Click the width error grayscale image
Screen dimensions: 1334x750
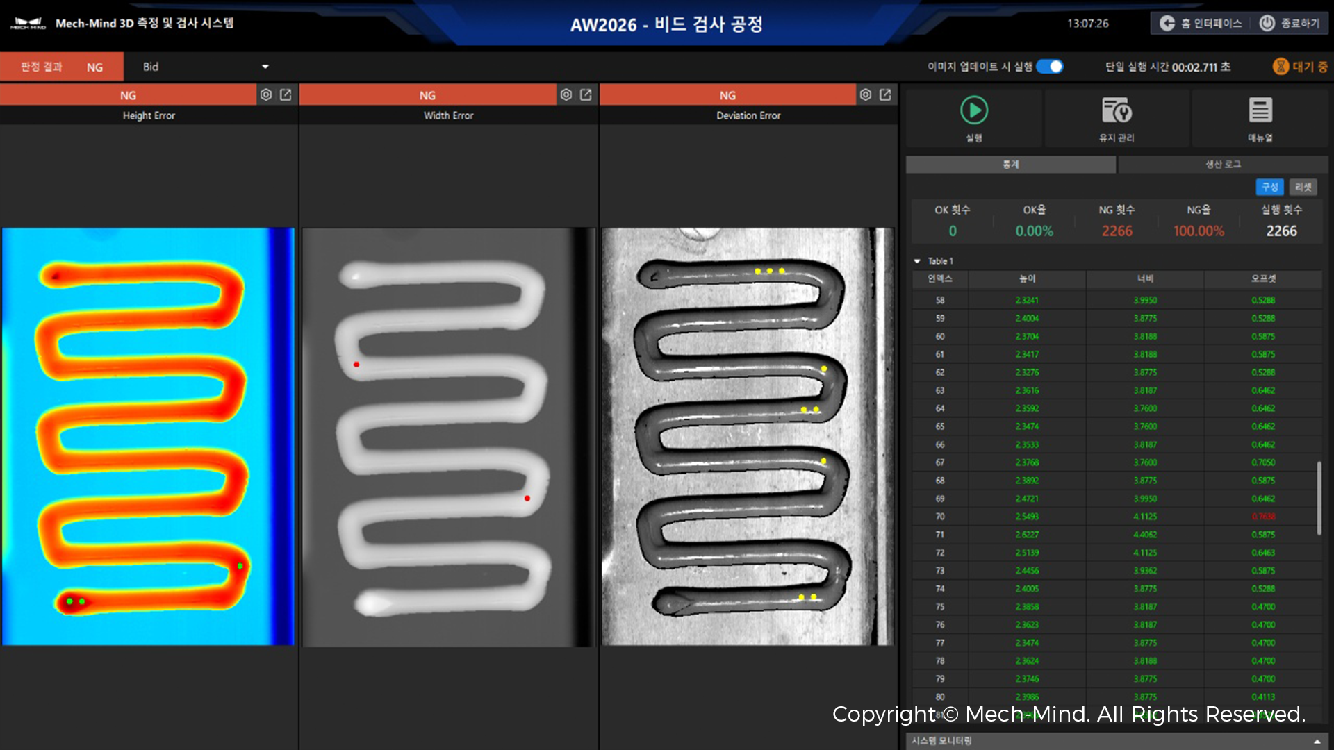tap(449, 437)
